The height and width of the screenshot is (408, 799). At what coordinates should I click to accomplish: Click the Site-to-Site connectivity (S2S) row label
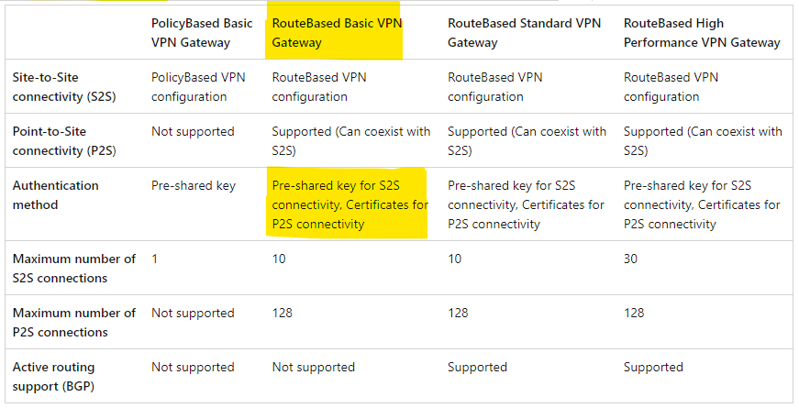tap(64, 86)
